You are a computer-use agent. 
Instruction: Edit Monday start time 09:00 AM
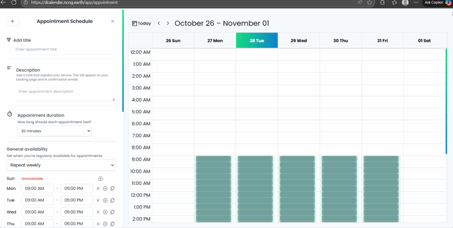[x=37, y=189]
